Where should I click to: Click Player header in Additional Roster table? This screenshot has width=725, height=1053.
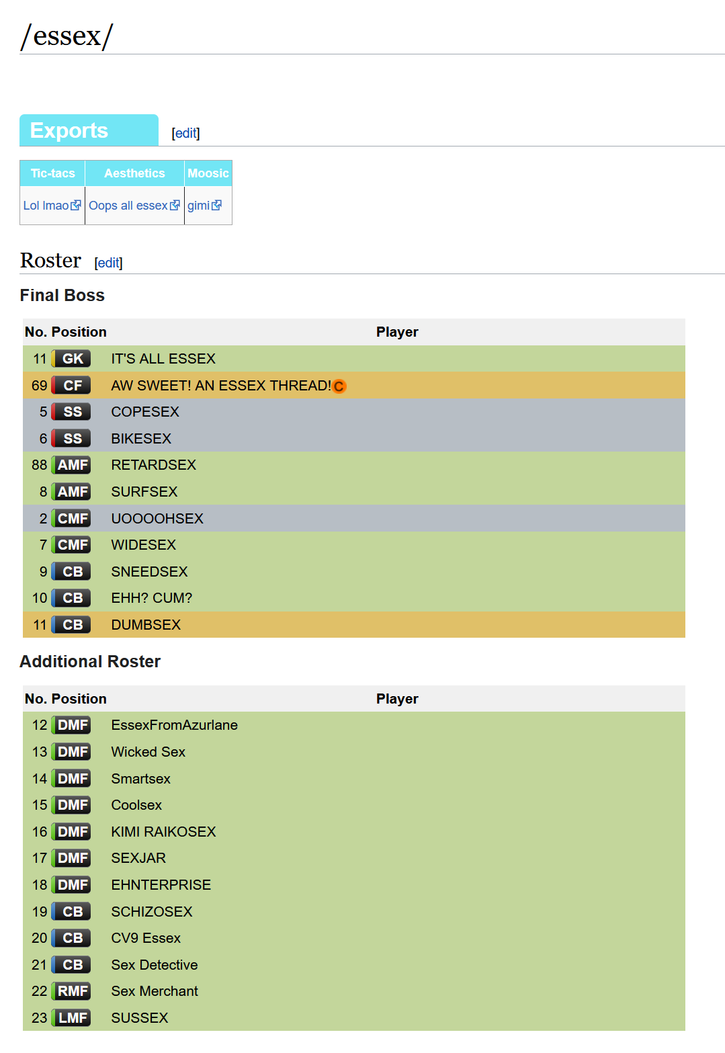[397, 699]
